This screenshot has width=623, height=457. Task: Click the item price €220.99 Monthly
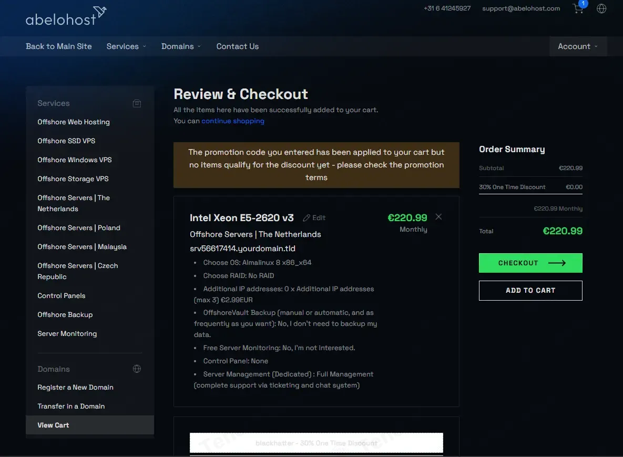pyautogui.click(x=407, y=223)
